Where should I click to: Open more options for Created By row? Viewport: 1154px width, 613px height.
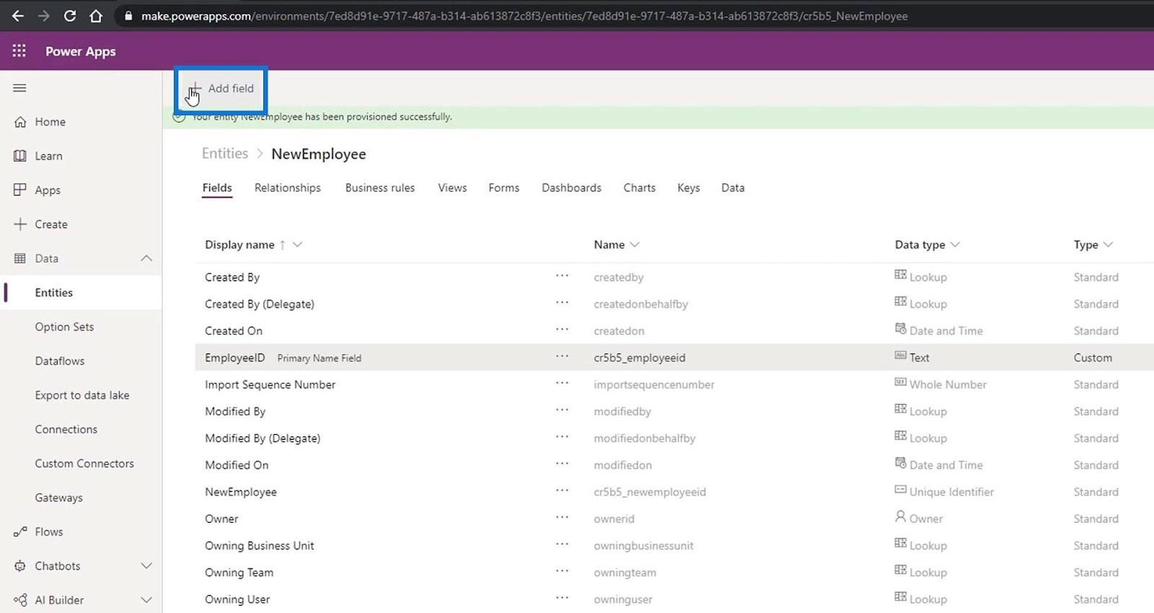pyautogui.click(x=562, y=276)
